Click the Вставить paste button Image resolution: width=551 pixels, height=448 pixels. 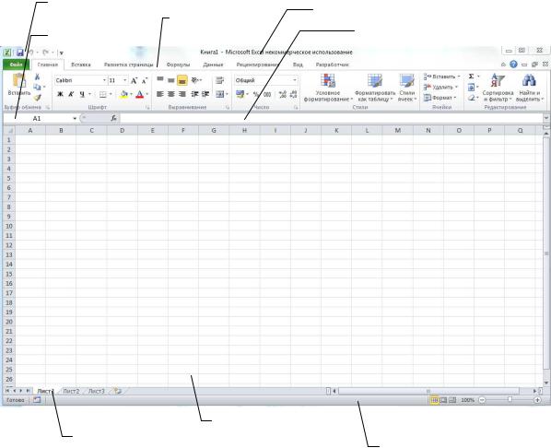coord(19,86)
